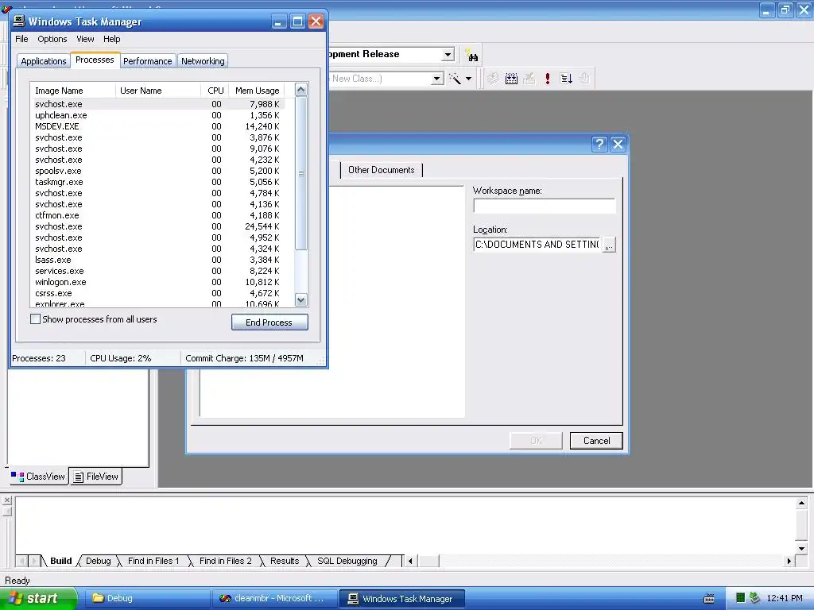This screenshot has width=814, height=610.
Task: Select the Processes tab
Action: pyautogui.click(x=95, y=60)
